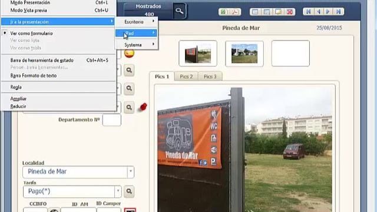The height and width of the screenshot is (212, 377).
Task: Choose Ver como tabla view option
Action: coord(58,48)
